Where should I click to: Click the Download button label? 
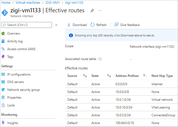80,25
